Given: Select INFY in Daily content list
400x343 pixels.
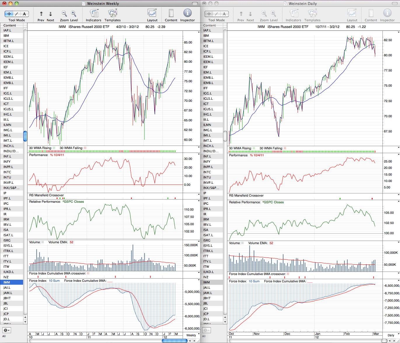Looking at the screenshot, I should 212,162.
